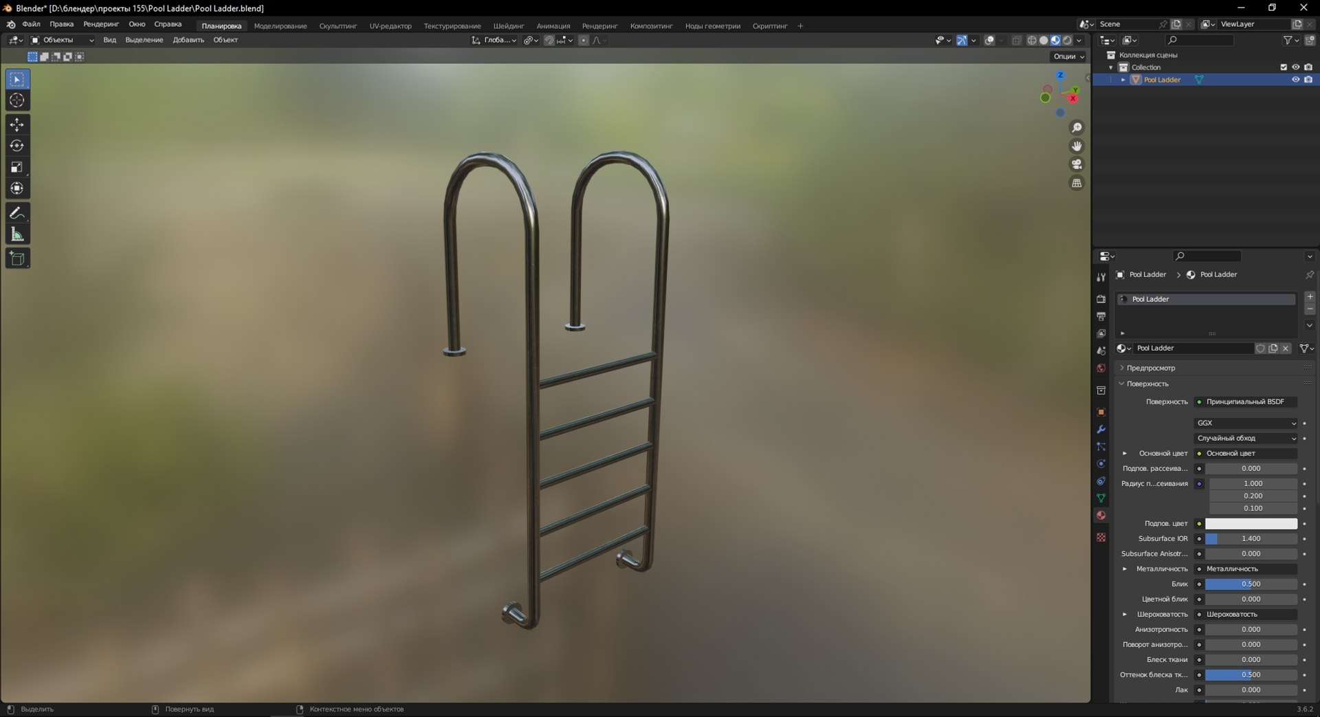Switch to Шейдинг workspace tab
This screenshot has height=717, width=1320.
click(509, 26)
